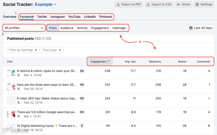217x135 pixels.
Task: Open the post 'Here are the three best ways to learn'
Action: [46, 85]
